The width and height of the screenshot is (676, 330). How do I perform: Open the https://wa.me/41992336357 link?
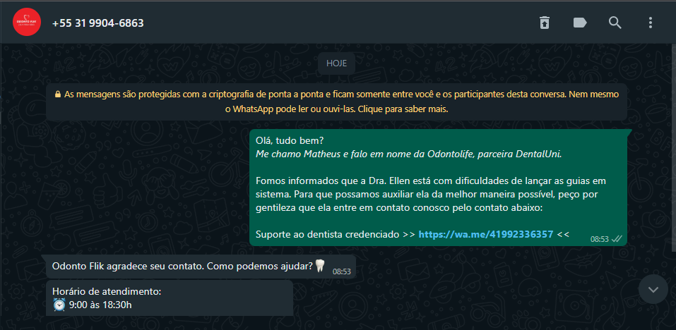tap(486, 235)
